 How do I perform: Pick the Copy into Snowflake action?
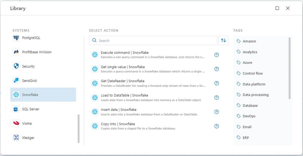148,126
